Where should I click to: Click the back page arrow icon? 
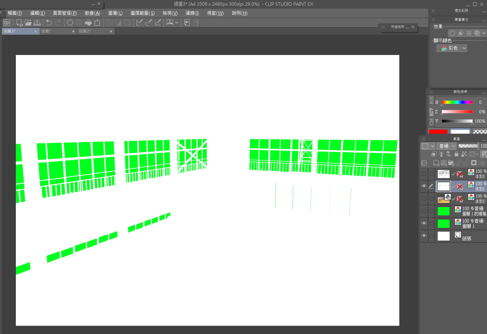[187, 23]
